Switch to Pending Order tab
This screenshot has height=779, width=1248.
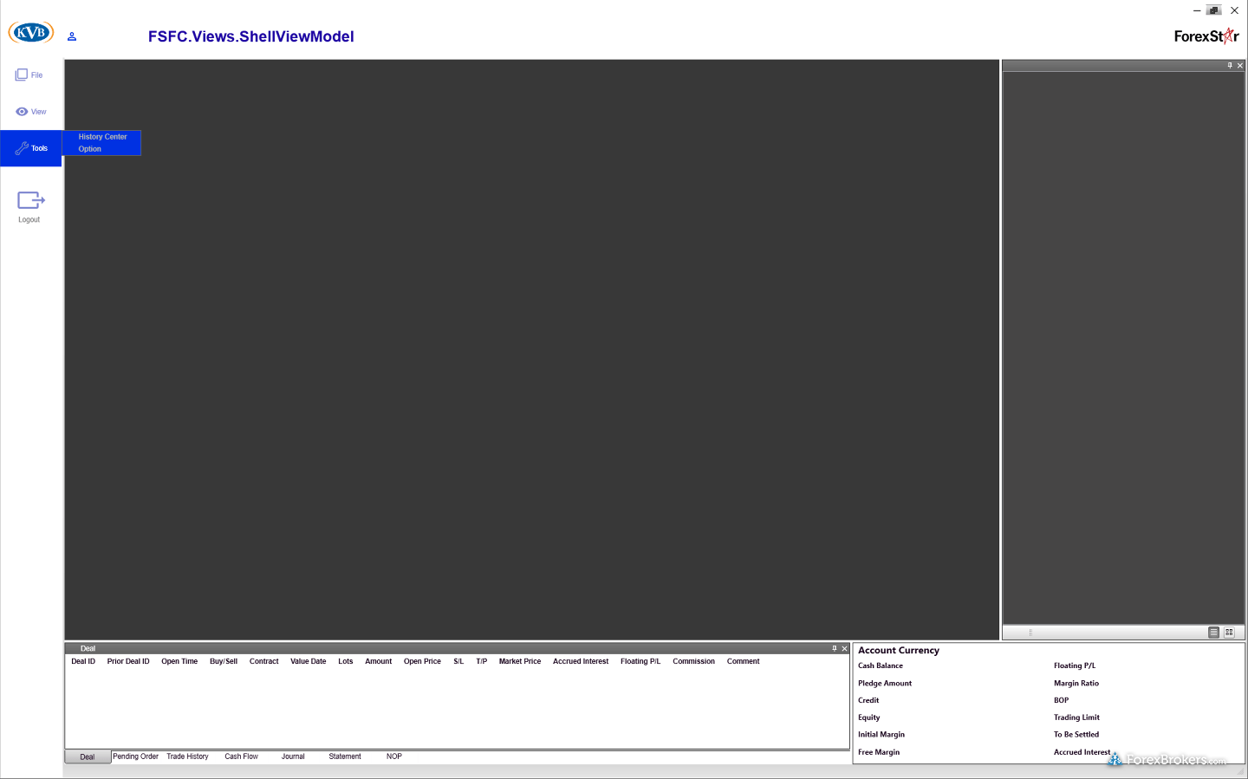(x=136, y=756)
